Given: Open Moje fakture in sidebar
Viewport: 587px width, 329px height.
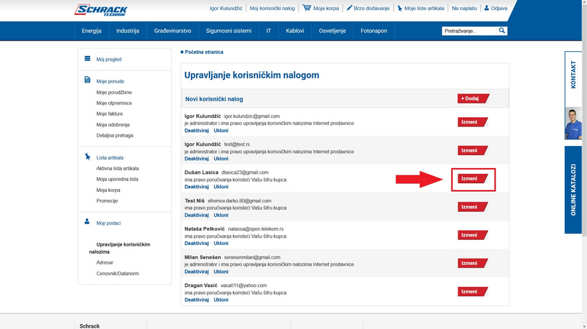Looking at the screenshot, I should [109, 114].
